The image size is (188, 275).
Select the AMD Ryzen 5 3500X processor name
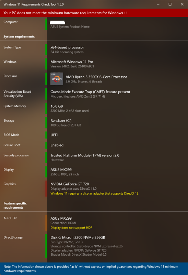pos(96,77)
